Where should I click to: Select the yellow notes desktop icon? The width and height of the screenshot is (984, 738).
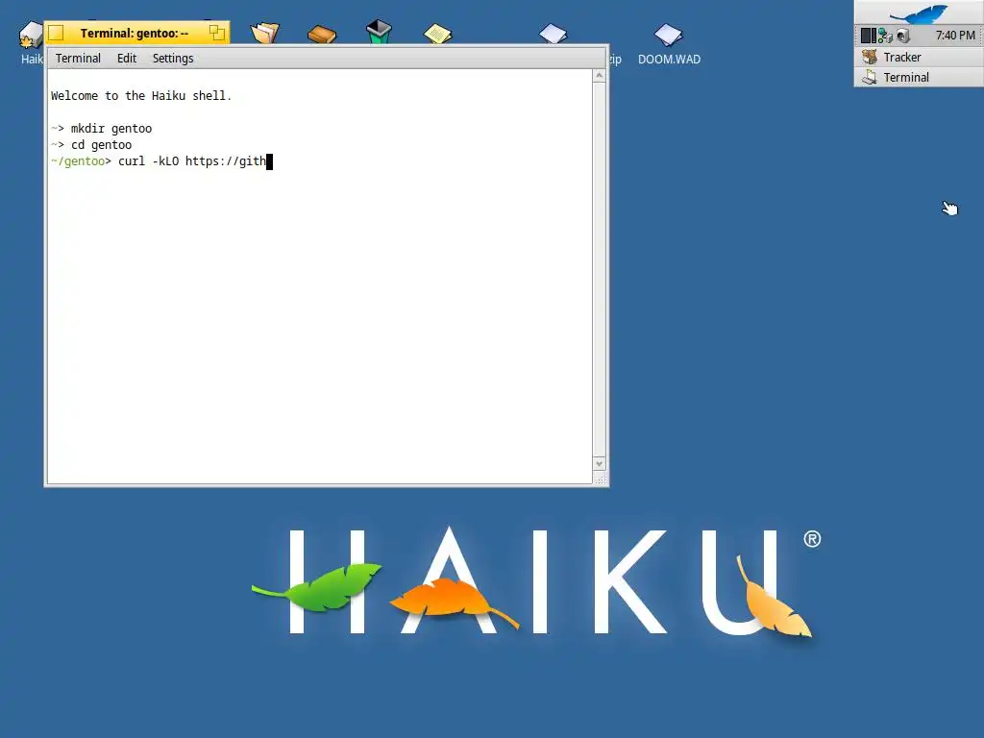click(437, 34)
